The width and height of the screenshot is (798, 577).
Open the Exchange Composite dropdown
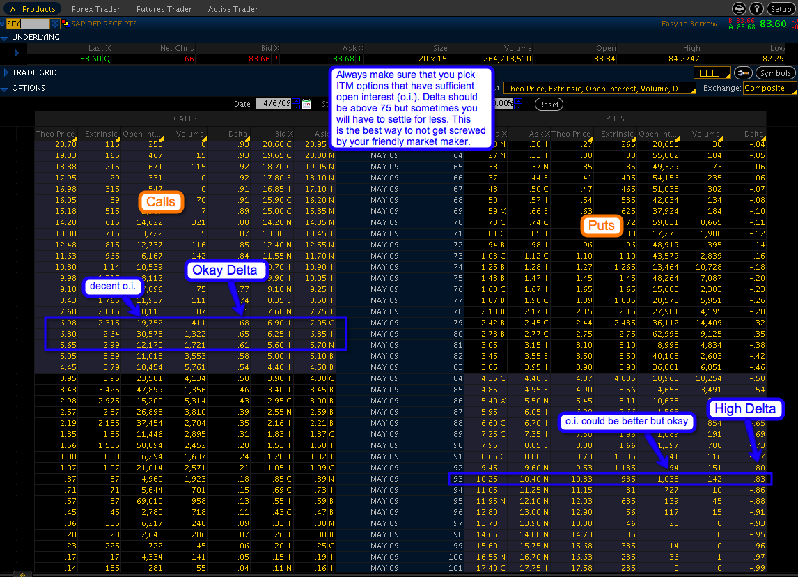pyautogui.click(x=768, y=89)
